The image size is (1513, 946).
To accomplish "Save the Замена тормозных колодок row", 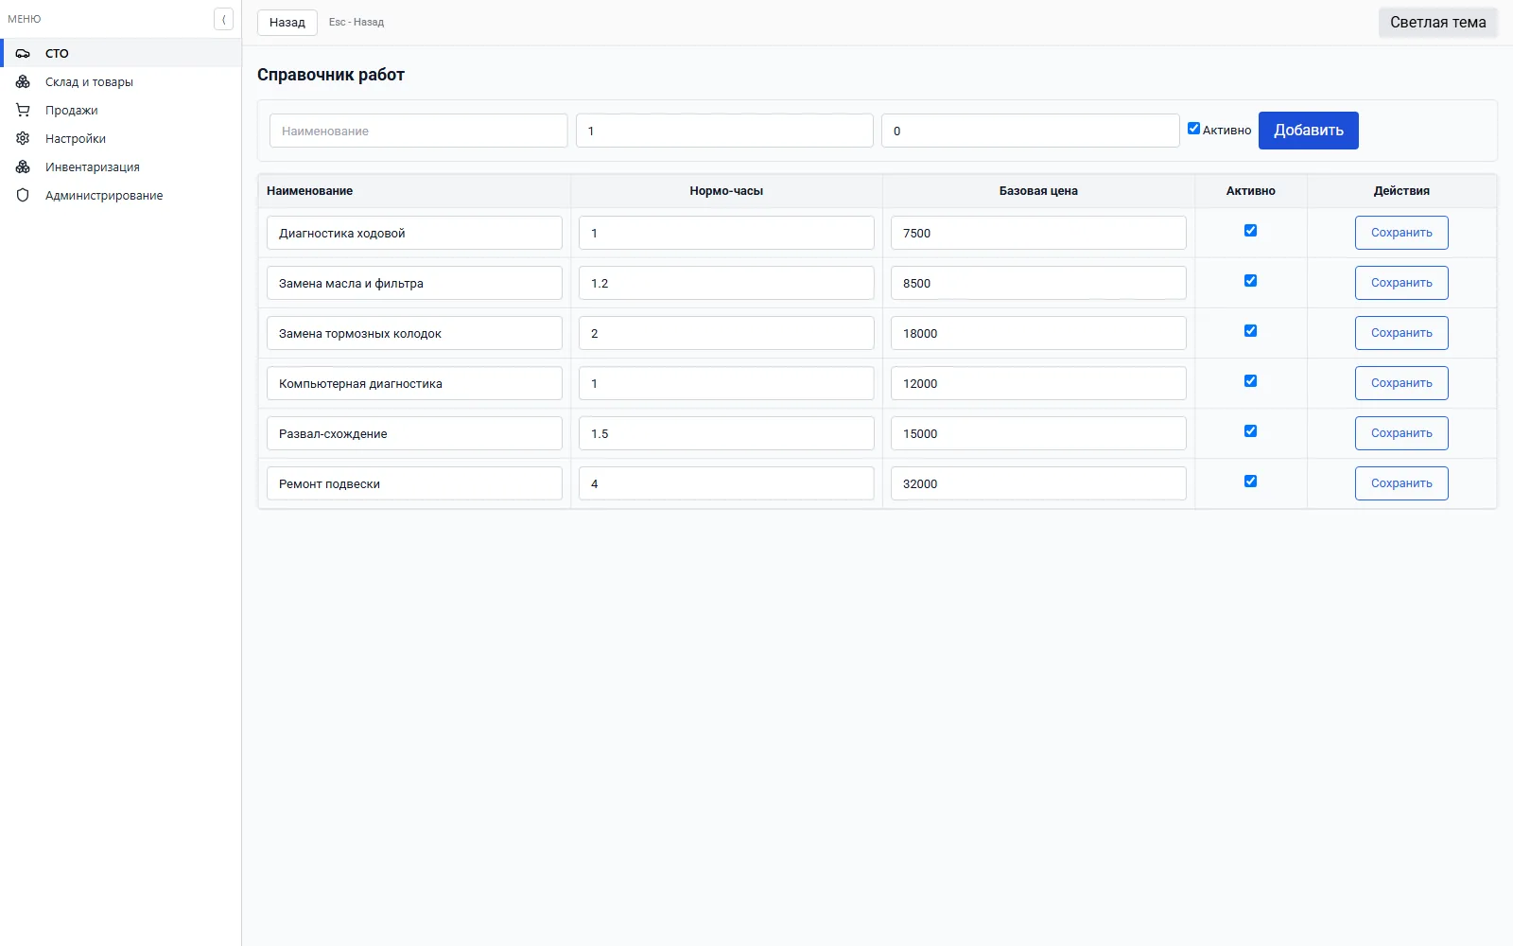I will point(1401,333).
